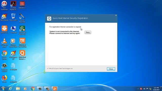Show hidden icons in the system tray
Viewport: 162px width, 91px height.
click(138, 89)
